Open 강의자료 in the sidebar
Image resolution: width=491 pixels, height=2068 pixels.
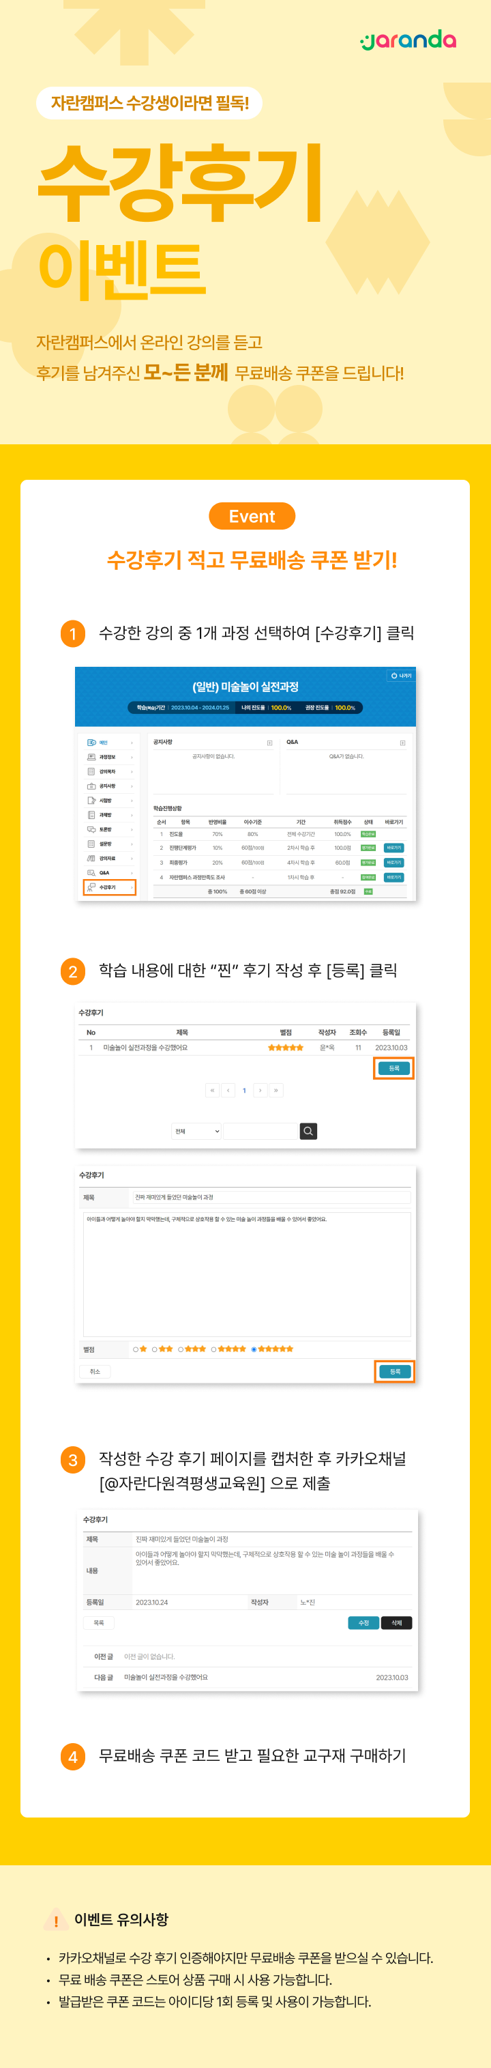(x=109, y=858)
